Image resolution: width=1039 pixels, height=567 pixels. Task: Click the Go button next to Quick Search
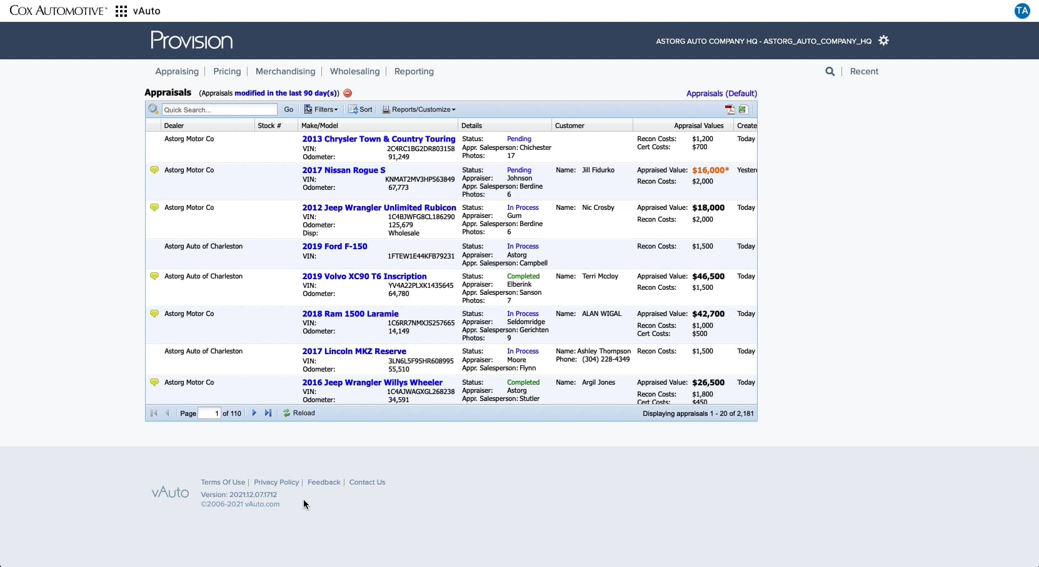click(289, 109)
